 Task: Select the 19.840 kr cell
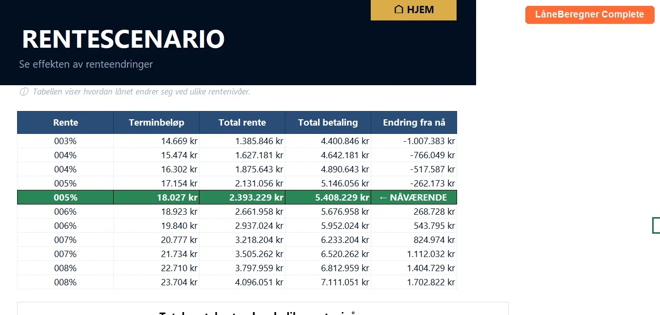pyautogui.click(x=157, y=226)
